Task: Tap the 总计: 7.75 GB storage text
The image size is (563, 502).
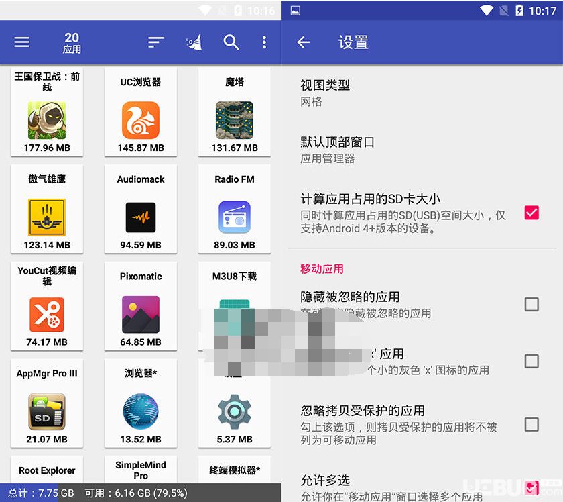Action: [x=41, y=493]
